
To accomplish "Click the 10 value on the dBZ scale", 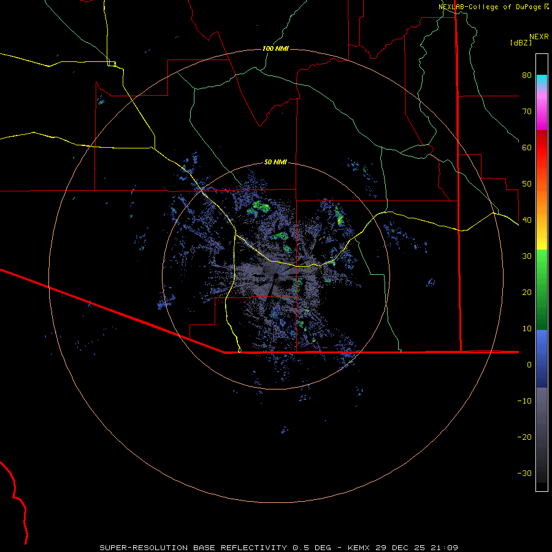I will [x=527, y=329].
